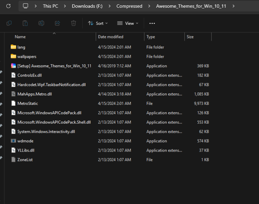259x204 pixels.
Task: Click the 4/14/2024 3:18 AM date cell
Action: click(114, 94)
